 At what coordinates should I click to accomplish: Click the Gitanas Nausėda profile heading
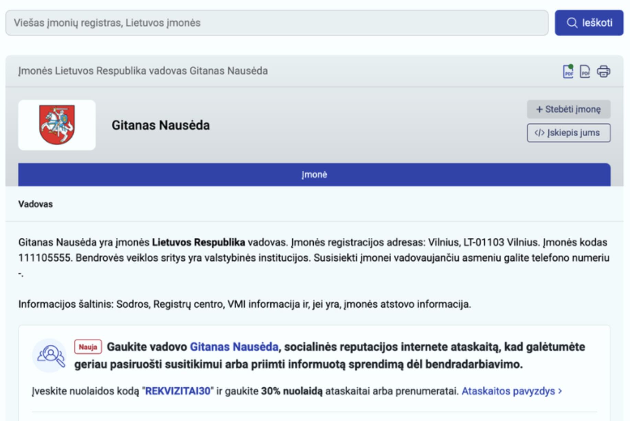tap(160, 125)
